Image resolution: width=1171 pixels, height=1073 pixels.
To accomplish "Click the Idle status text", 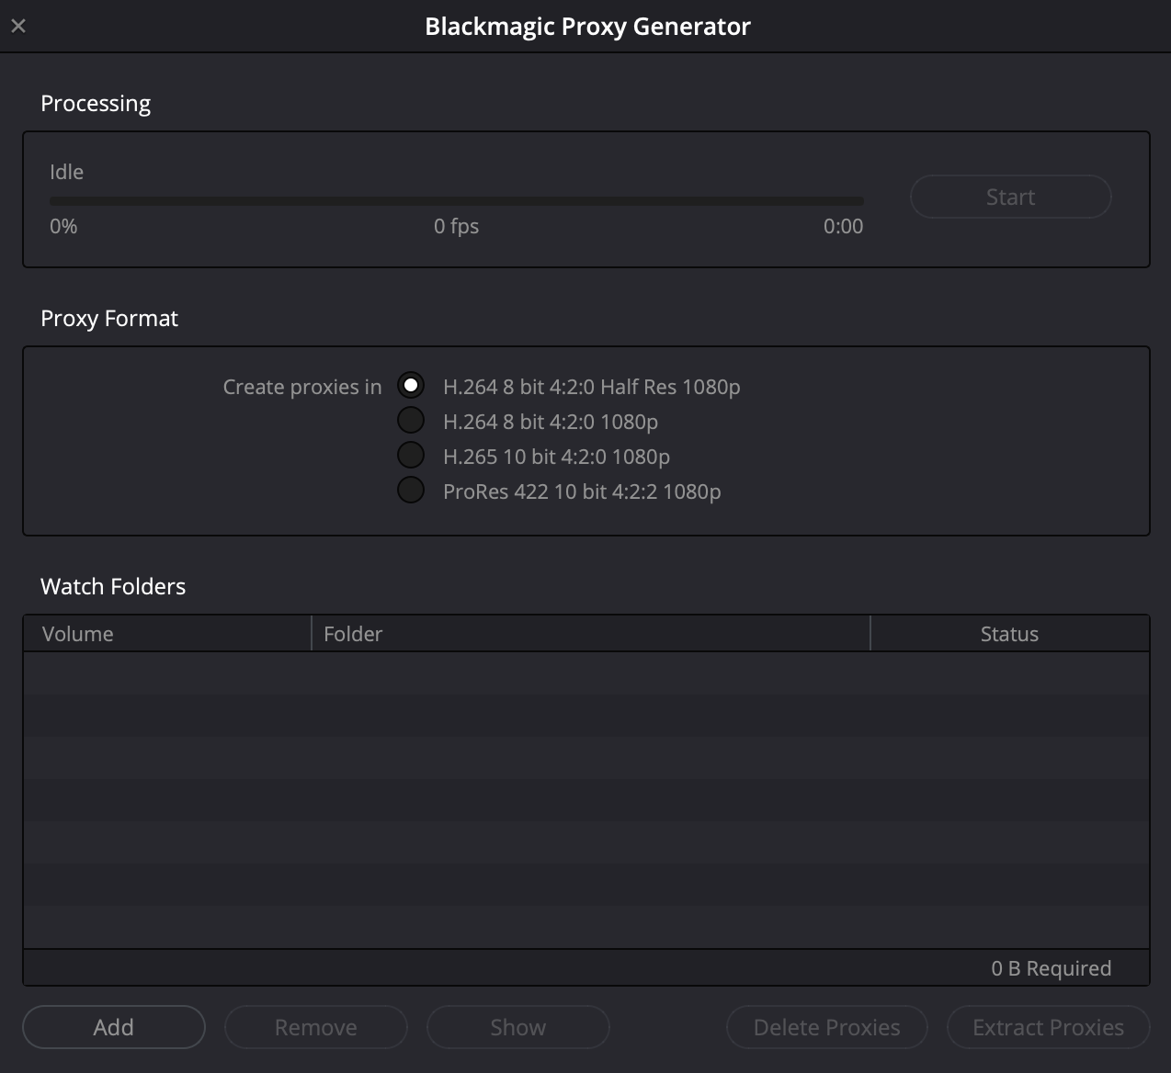I will click(65, 171).
